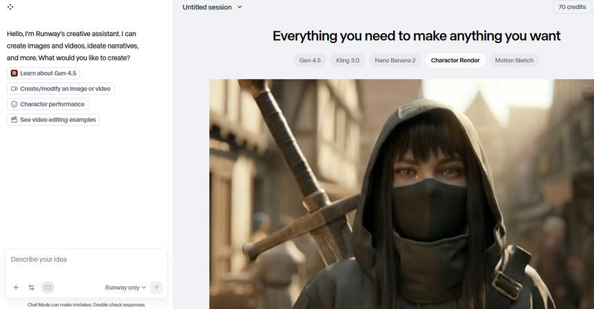Choose the Character performance suggestion
Screen dimensions: 594x309
pyautogui.click(x=48, y=104)
